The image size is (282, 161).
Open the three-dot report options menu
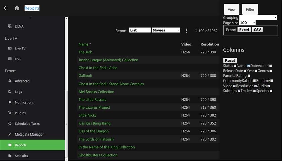coord(187,31)
